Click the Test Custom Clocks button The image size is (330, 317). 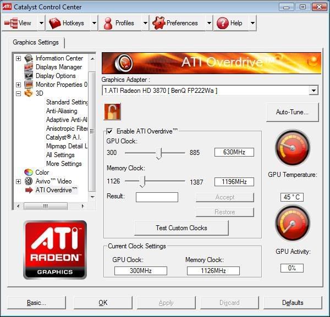click(x=182, y=228)
